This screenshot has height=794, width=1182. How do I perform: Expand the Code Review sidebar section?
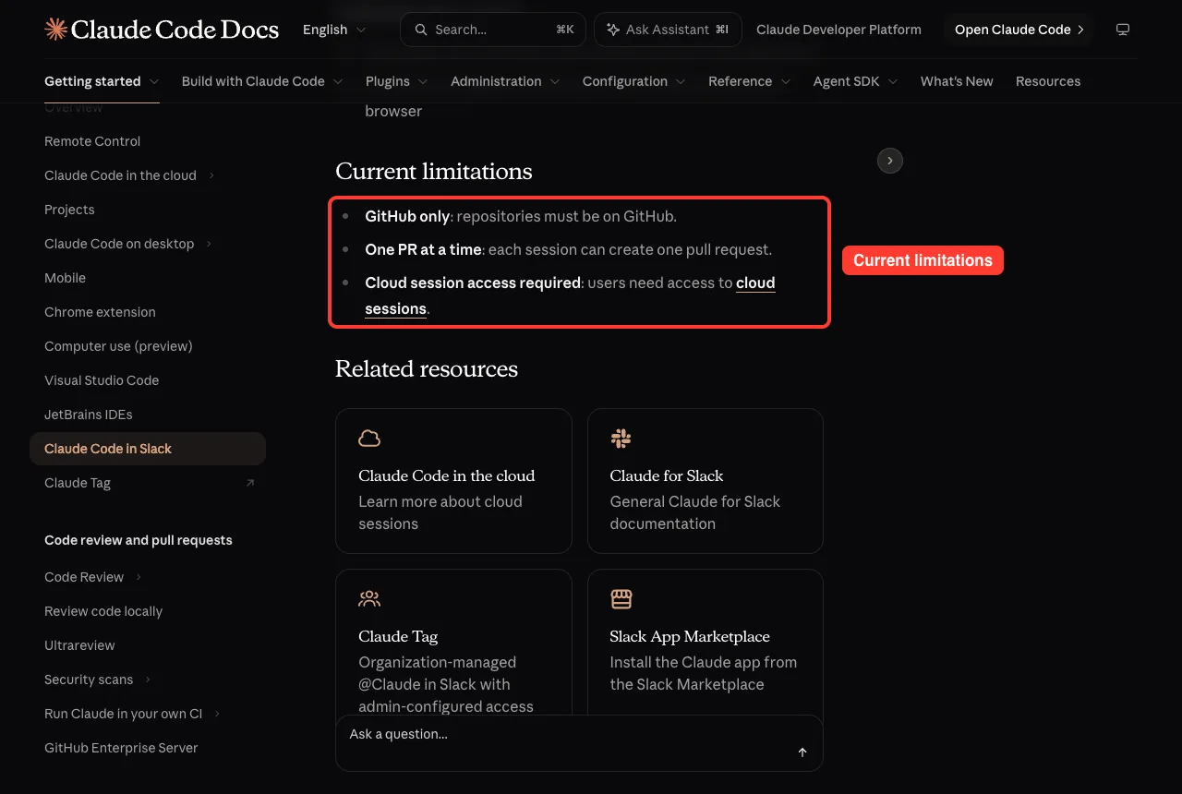(139, 577)
